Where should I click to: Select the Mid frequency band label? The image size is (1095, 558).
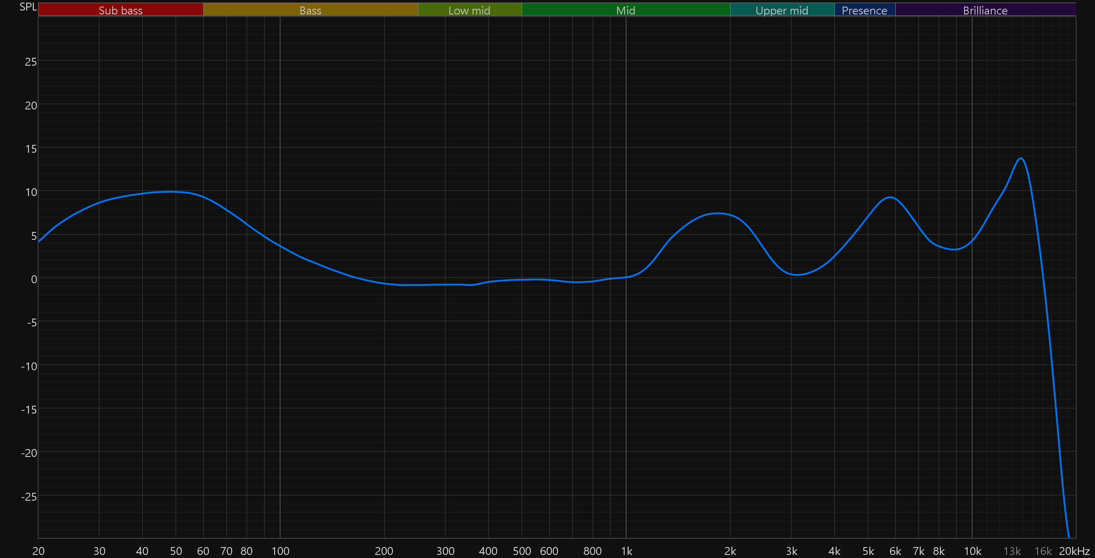625,10
